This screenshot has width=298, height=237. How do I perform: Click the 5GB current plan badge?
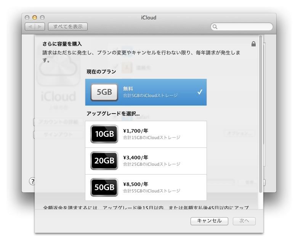pos(104,92)
